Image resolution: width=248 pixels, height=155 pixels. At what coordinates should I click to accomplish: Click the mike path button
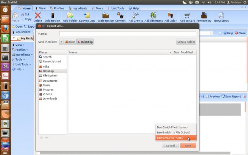[x=70, y=42]
